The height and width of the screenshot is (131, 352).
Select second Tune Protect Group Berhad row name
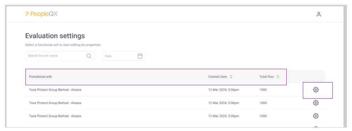point(55,103)
